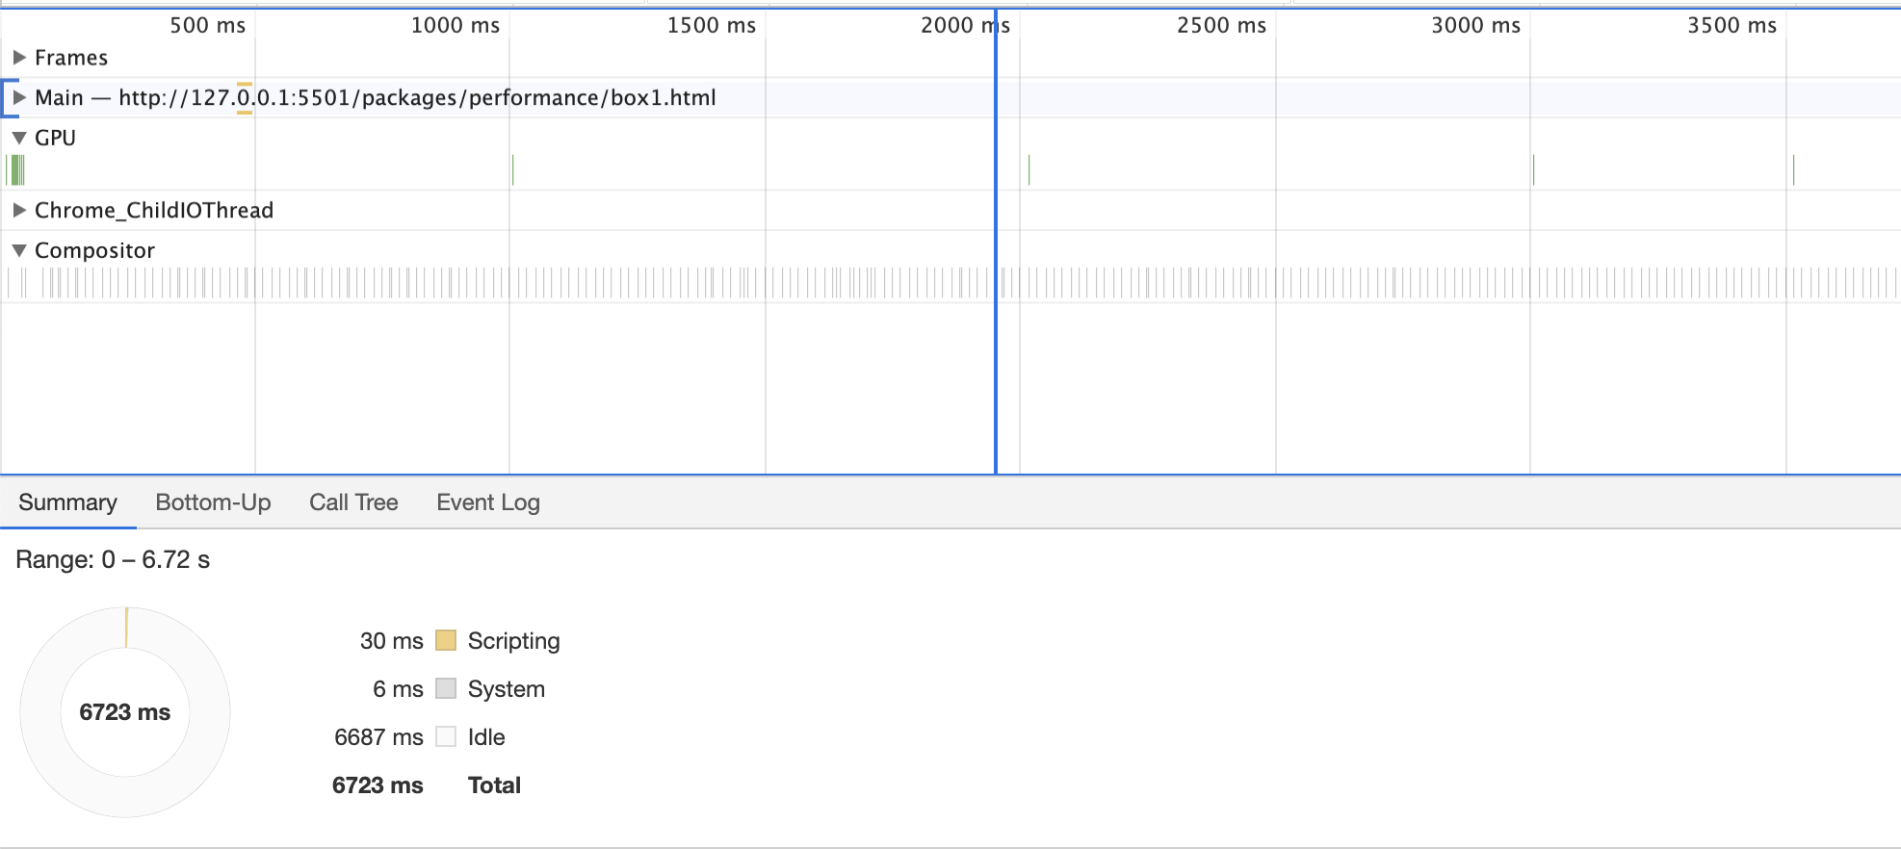Collapse the GPU track
The image size is (1901, 849).
click(x=18, y=138)
